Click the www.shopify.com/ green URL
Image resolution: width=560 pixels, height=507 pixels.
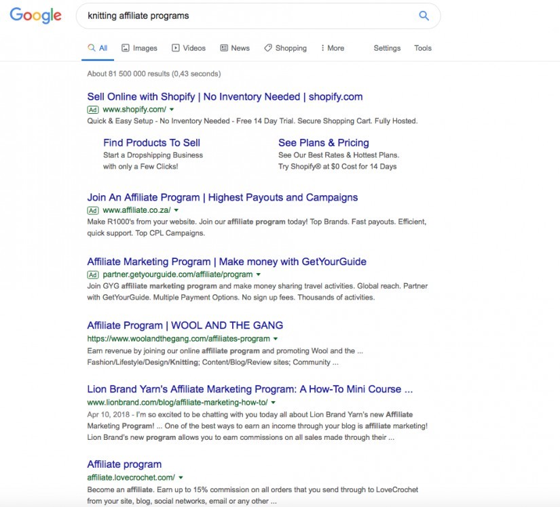point(134,109)
